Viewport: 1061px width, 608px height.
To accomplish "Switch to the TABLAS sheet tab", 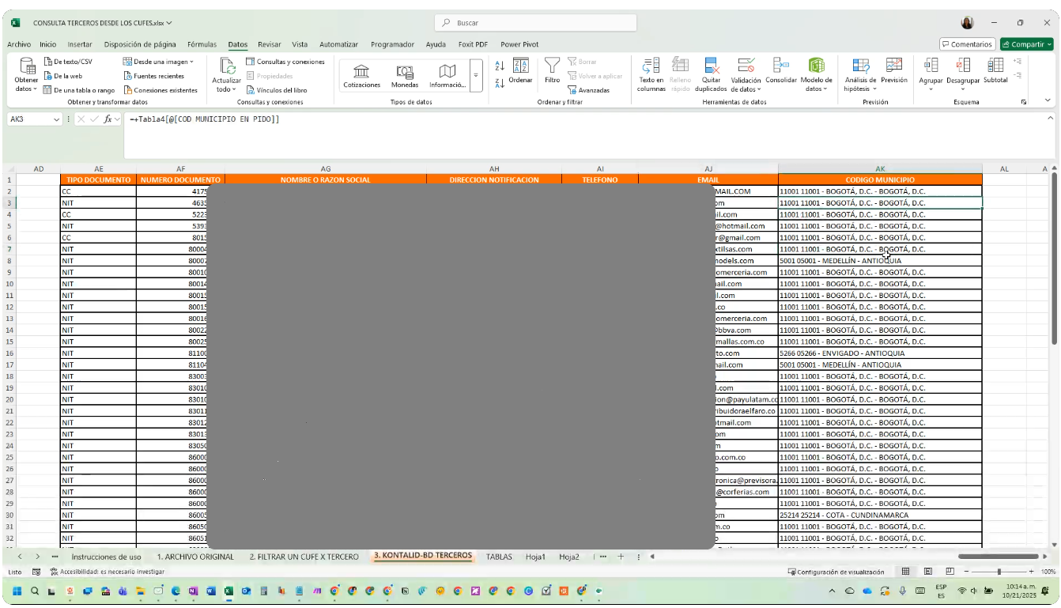I will (499, 557).
